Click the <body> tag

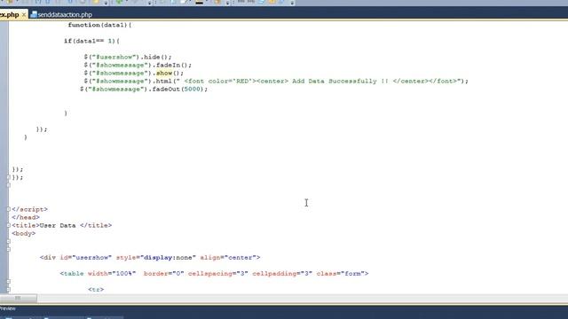tap(24, 233)
